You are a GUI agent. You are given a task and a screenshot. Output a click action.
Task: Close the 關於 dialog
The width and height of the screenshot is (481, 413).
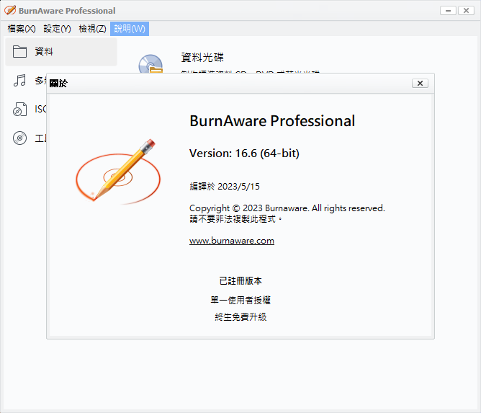tap(420, 83)
